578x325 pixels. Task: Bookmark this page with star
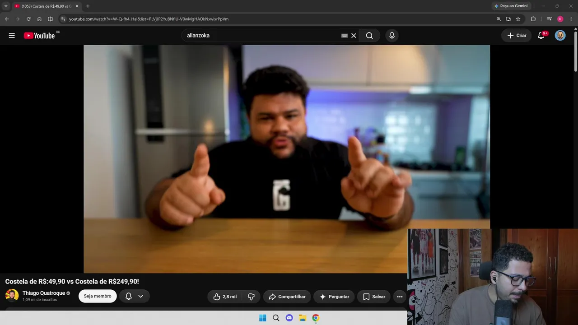(518, 19)
